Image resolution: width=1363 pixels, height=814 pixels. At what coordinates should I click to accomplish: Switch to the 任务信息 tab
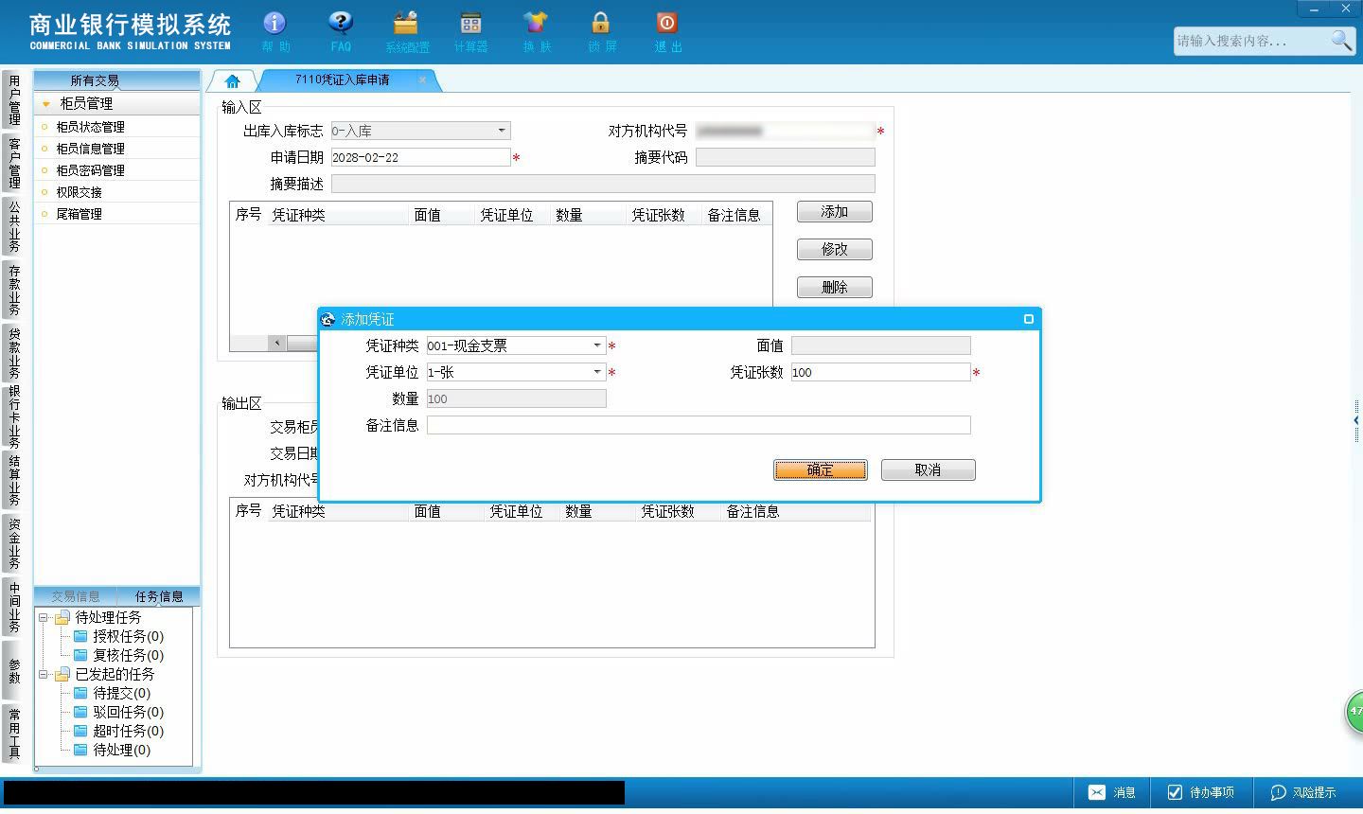pos(159,596)
